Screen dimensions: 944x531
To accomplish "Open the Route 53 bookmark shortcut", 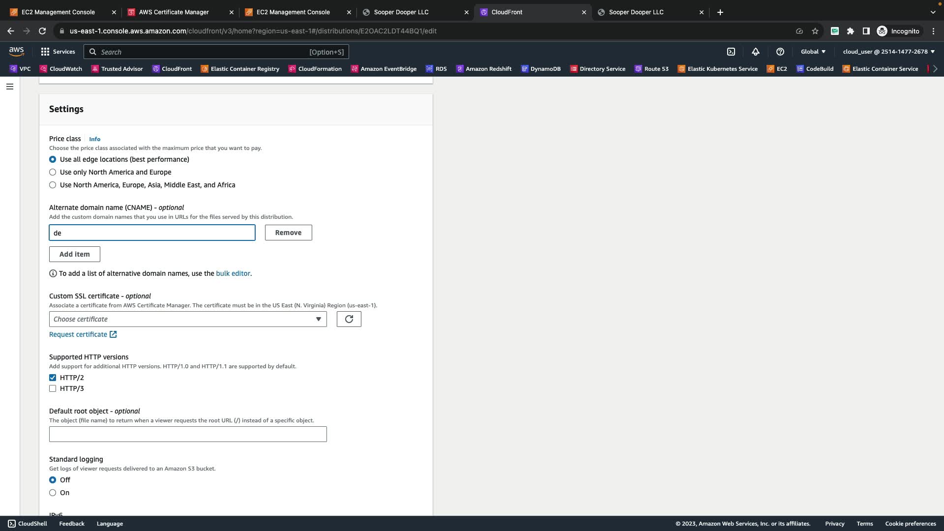I will (651, 69).
